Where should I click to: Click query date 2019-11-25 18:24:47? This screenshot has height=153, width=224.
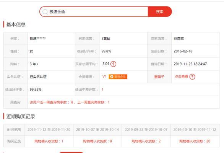tap(190, 64)
